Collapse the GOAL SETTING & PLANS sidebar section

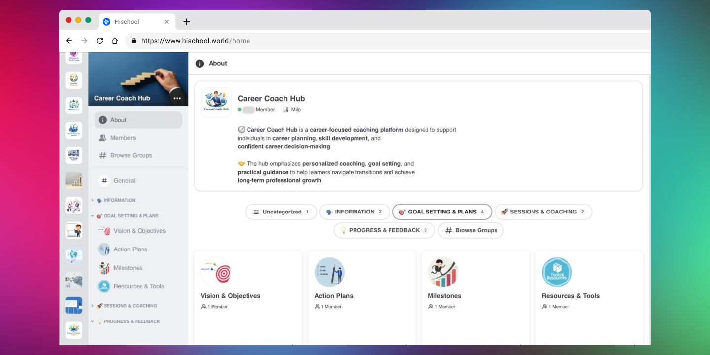point(92,216)
